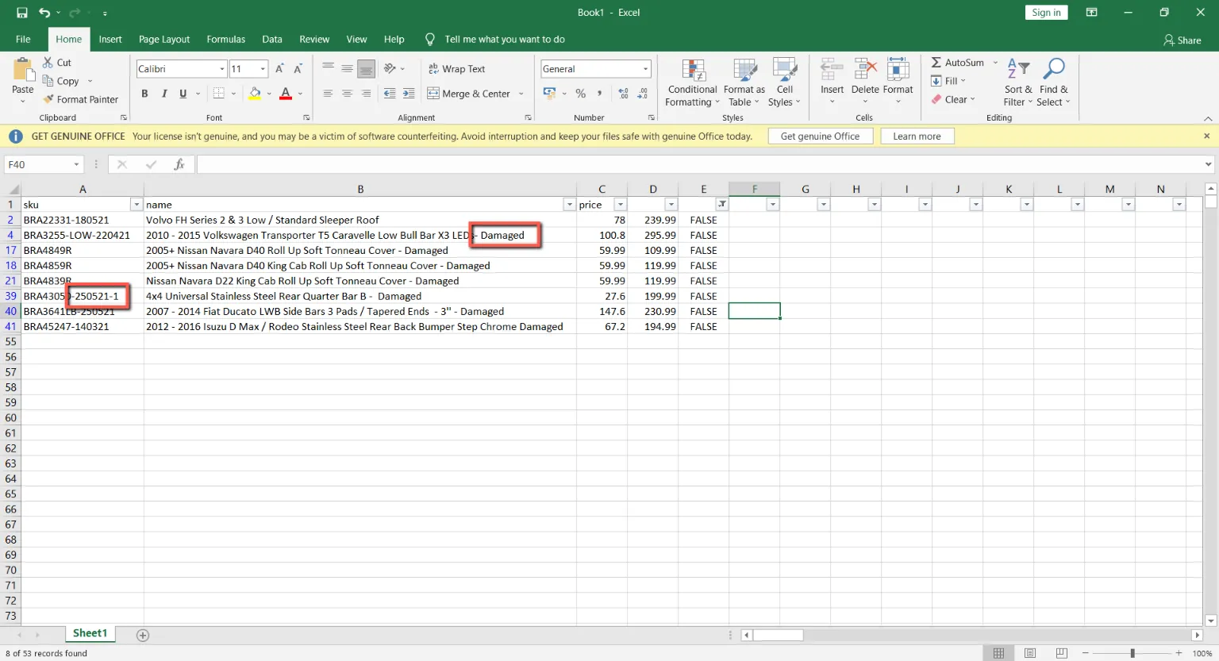Toggle Center horizontal alignment
1219x661 pixels.
tap(347, 94)
